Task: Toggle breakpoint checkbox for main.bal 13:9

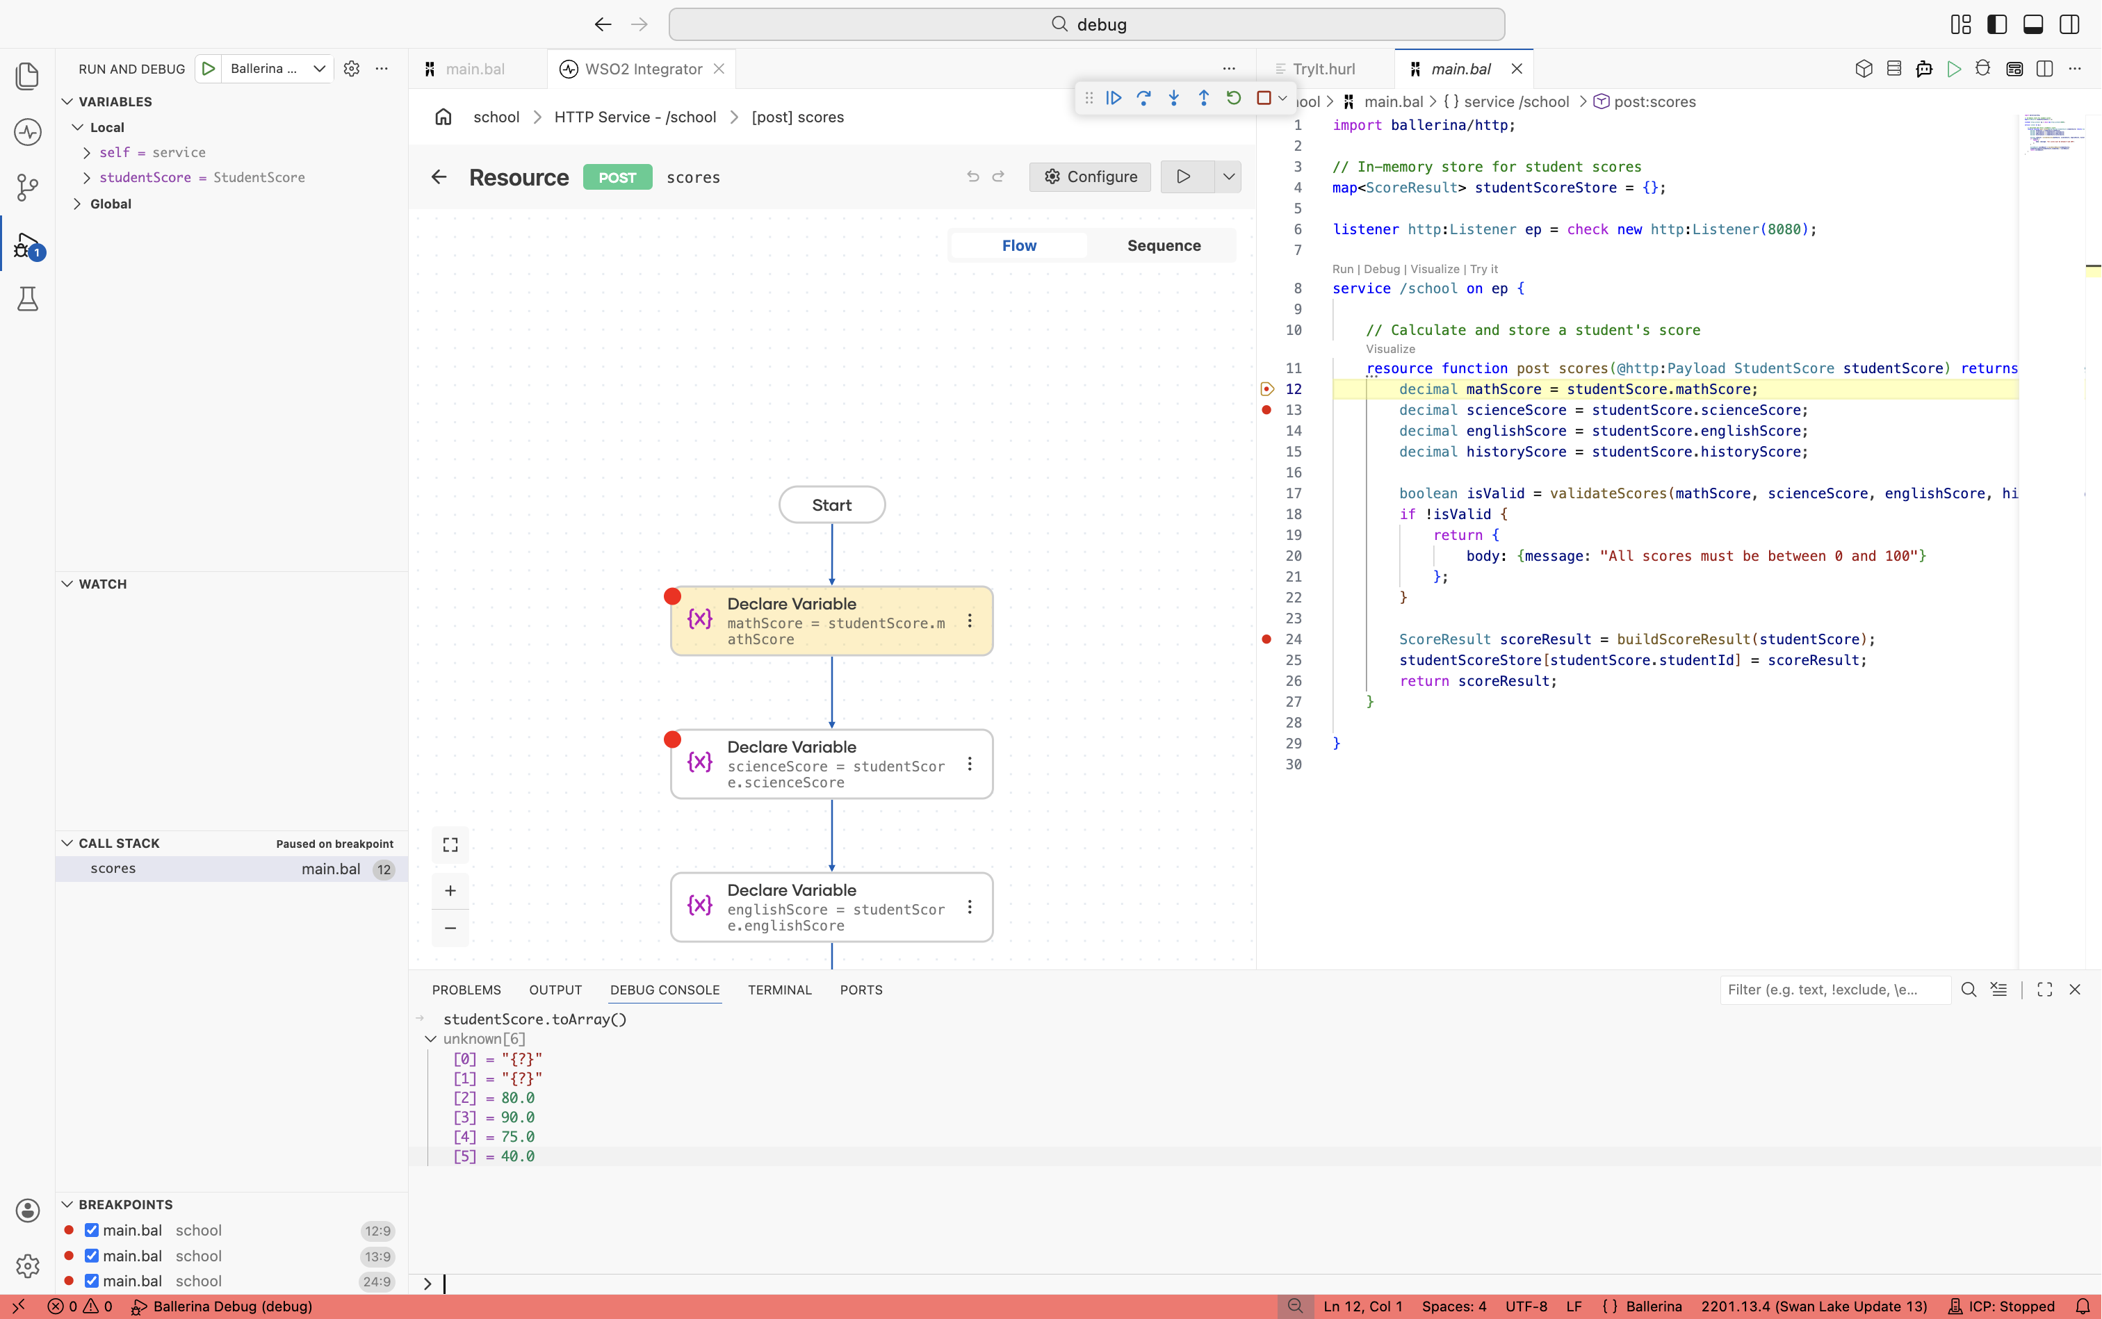Action: [x=92, y=1255]
